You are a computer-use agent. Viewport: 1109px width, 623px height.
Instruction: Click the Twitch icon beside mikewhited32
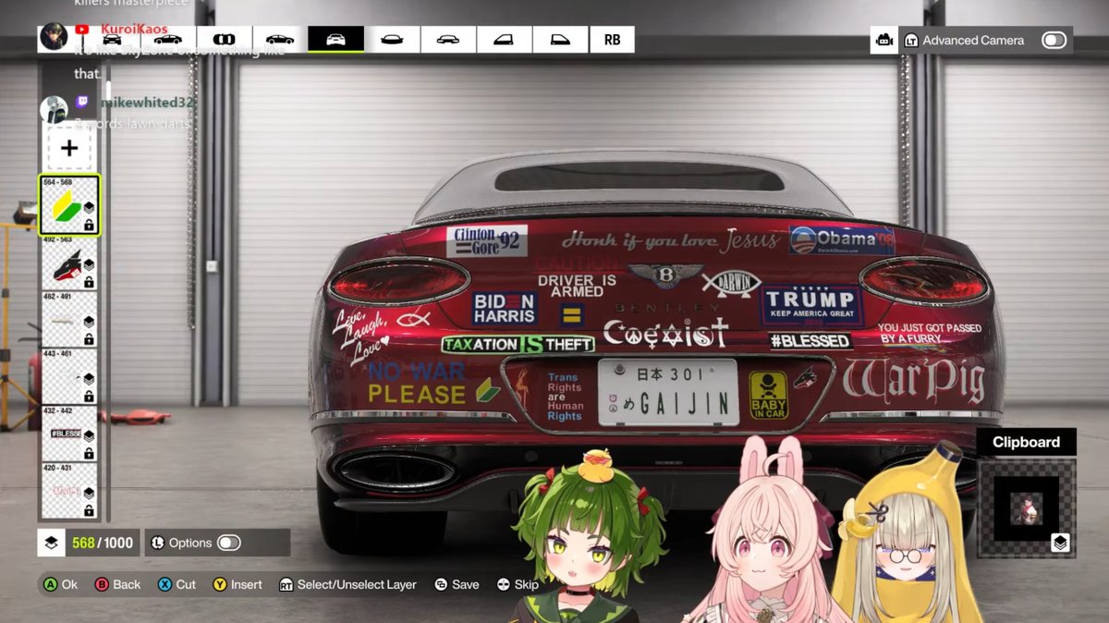(82, 103)
